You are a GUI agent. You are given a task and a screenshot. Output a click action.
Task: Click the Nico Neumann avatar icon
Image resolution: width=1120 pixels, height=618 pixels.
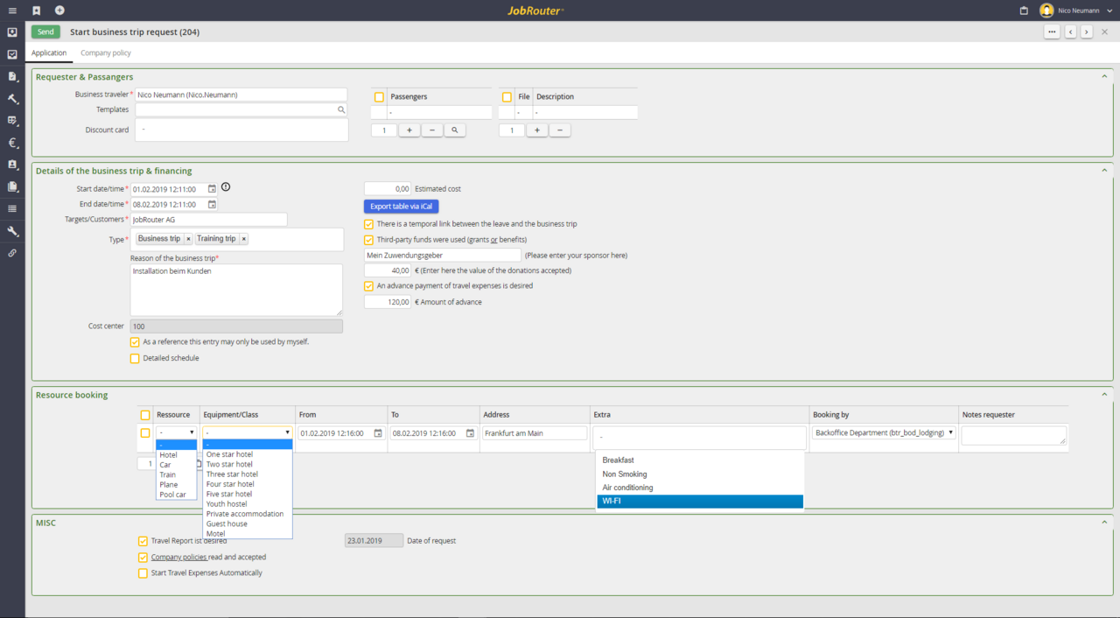tap(1046, 11)
